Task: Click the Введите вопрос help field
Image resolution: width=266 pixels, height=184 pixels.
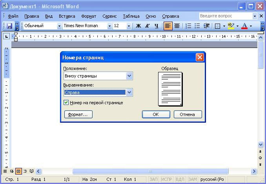Action: [x=226, y=16]
